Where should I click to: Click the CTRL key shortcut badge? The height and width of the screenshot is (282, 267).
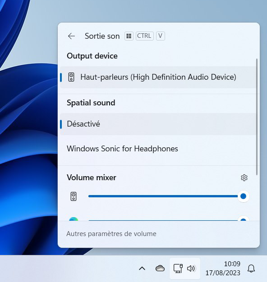click(145, 36)
